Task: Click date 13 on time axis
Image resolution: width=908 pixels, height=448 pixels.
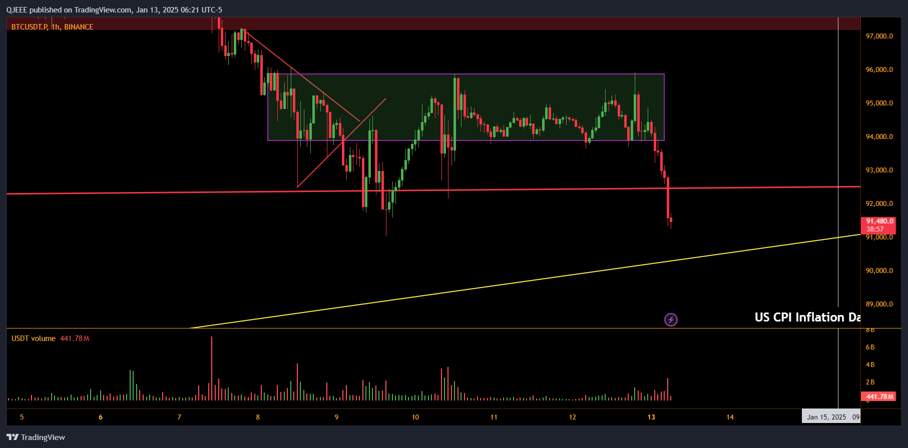Action: 651,417
